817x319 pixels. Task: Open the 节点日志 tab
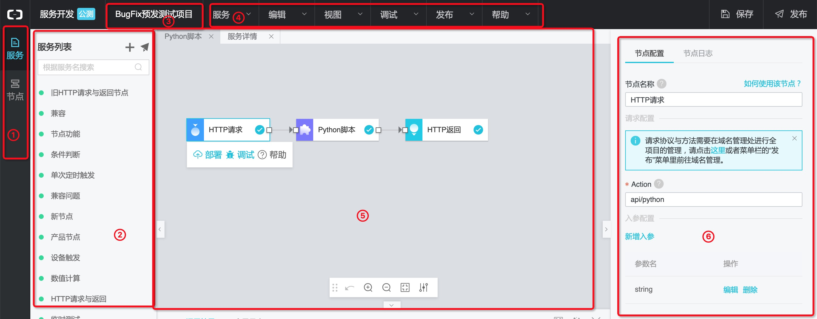click(698, 53)
